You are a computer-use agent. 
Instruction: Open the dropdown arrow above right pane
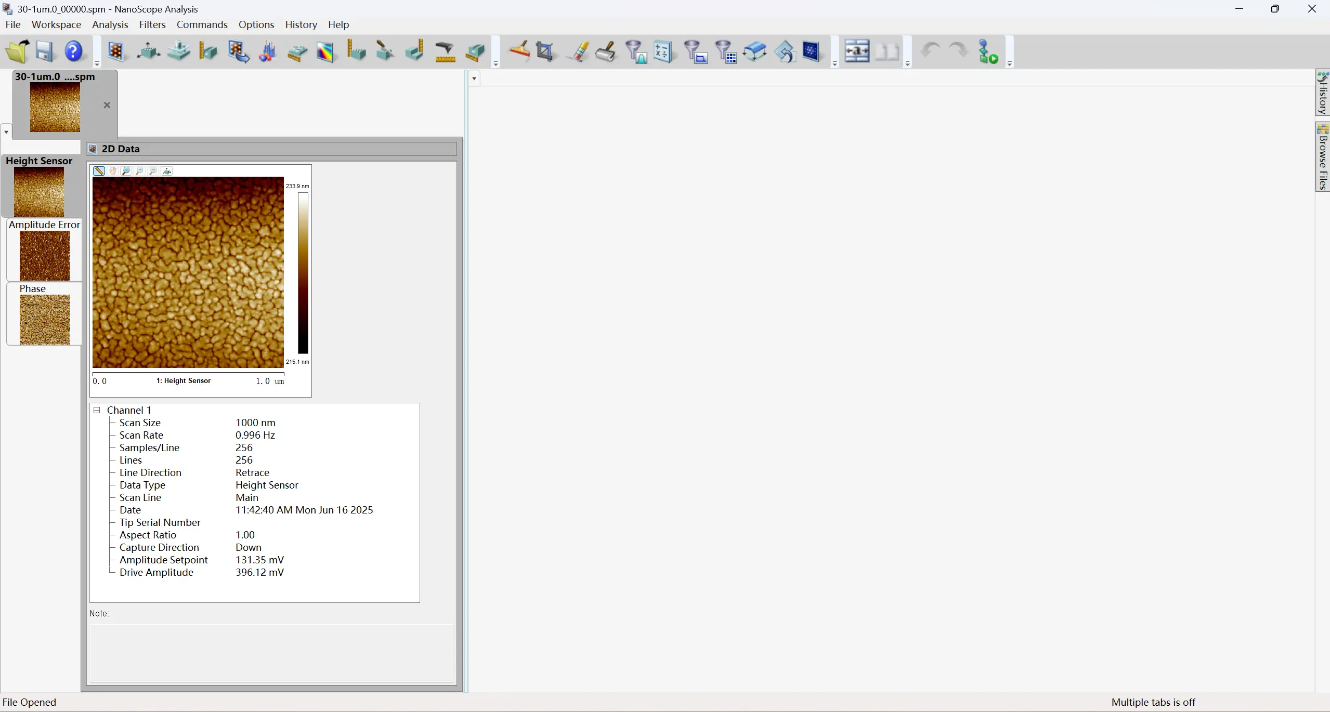pos(474,78)
